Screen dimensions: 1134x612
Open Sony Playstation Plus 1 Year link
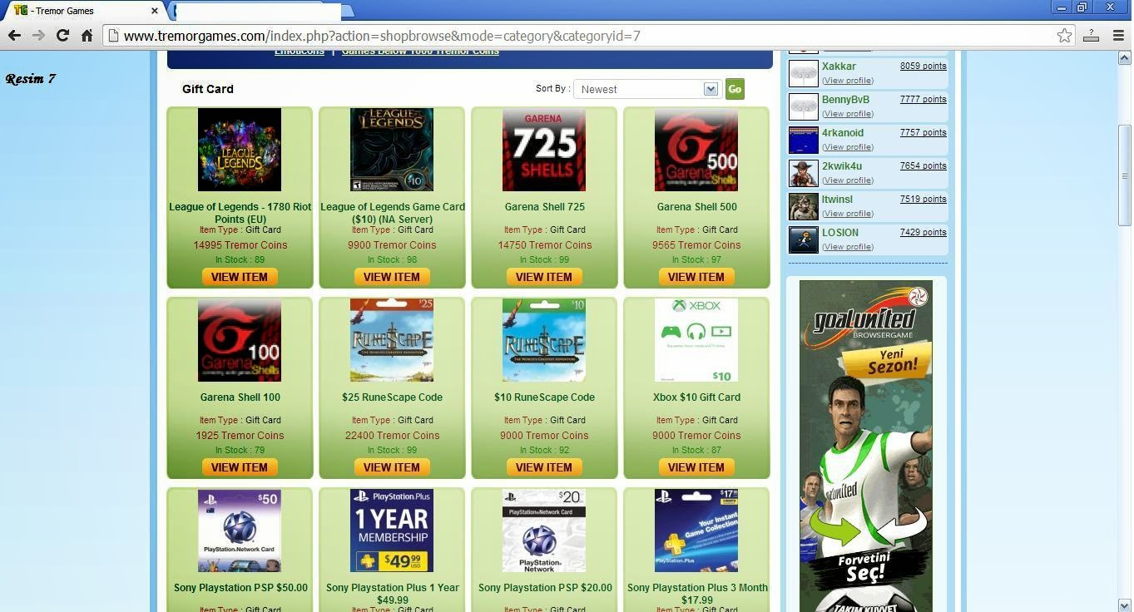pyautogui.click(x=393, y=594)
